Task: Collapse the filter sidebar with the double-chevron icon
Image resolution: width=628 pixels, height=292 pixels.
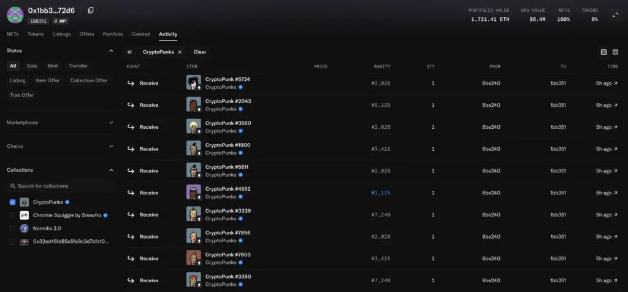Action: tap(129, 52)
